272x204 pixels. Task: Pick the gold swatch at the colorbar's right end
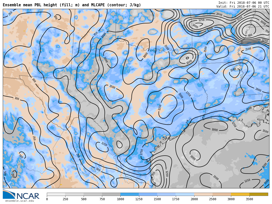point(259,194)
